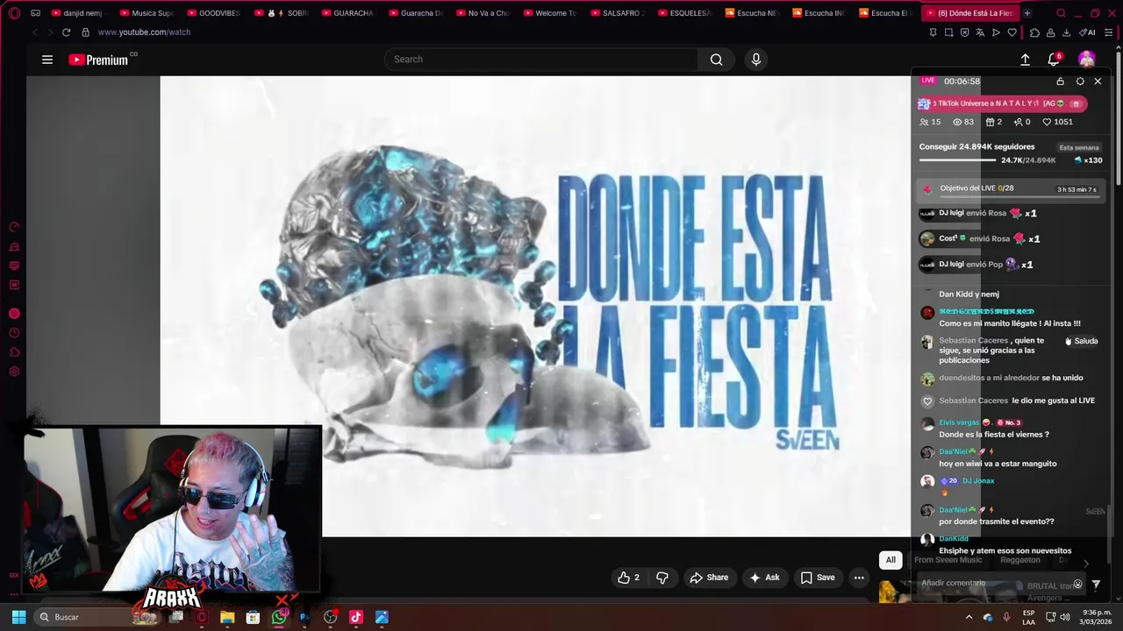Image resolution: width=1123 pixels, height=631 pixels.
Task: Click the gifts count icon showing 2
Action: coord(994,122)
